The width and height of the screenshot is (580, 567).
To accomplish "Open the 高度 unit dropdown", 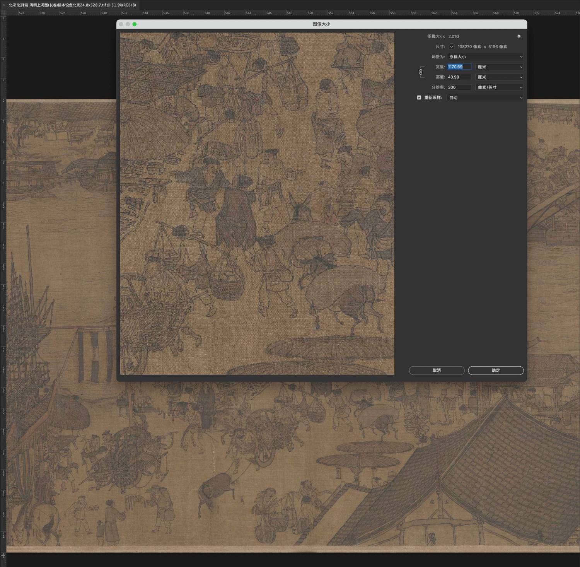I will (x=499, y=77).
